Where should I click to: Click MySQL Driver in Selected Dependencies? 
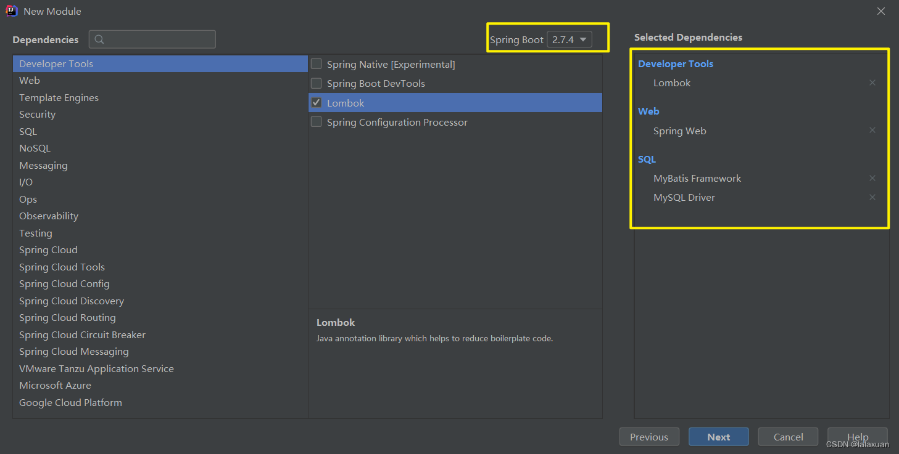[684, 197]
